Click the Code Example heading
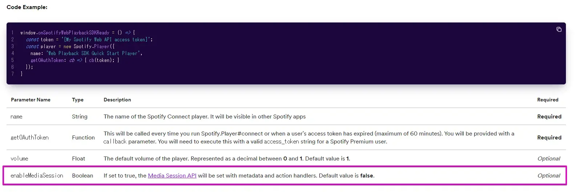Screen dimensions: 575x192 click(x=27, y=7)
